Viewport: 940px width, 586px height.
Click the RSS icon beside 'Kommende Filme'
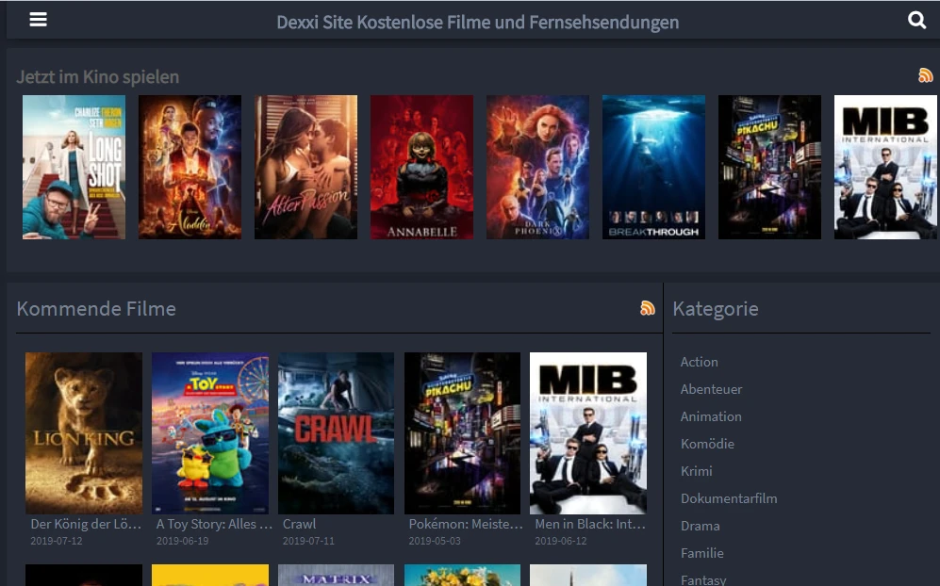coord(648,308)
